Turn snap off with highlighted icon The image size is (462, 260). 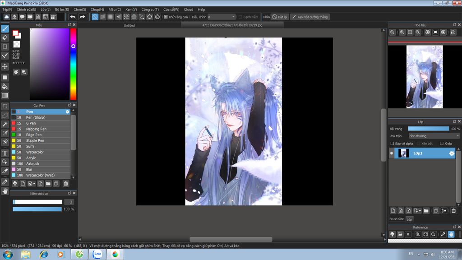95,17
